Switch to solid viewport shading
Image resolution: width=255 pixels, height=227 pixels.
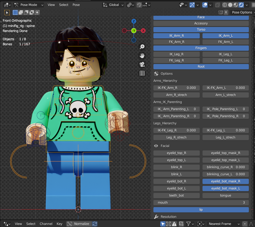[x=230, y=5]
